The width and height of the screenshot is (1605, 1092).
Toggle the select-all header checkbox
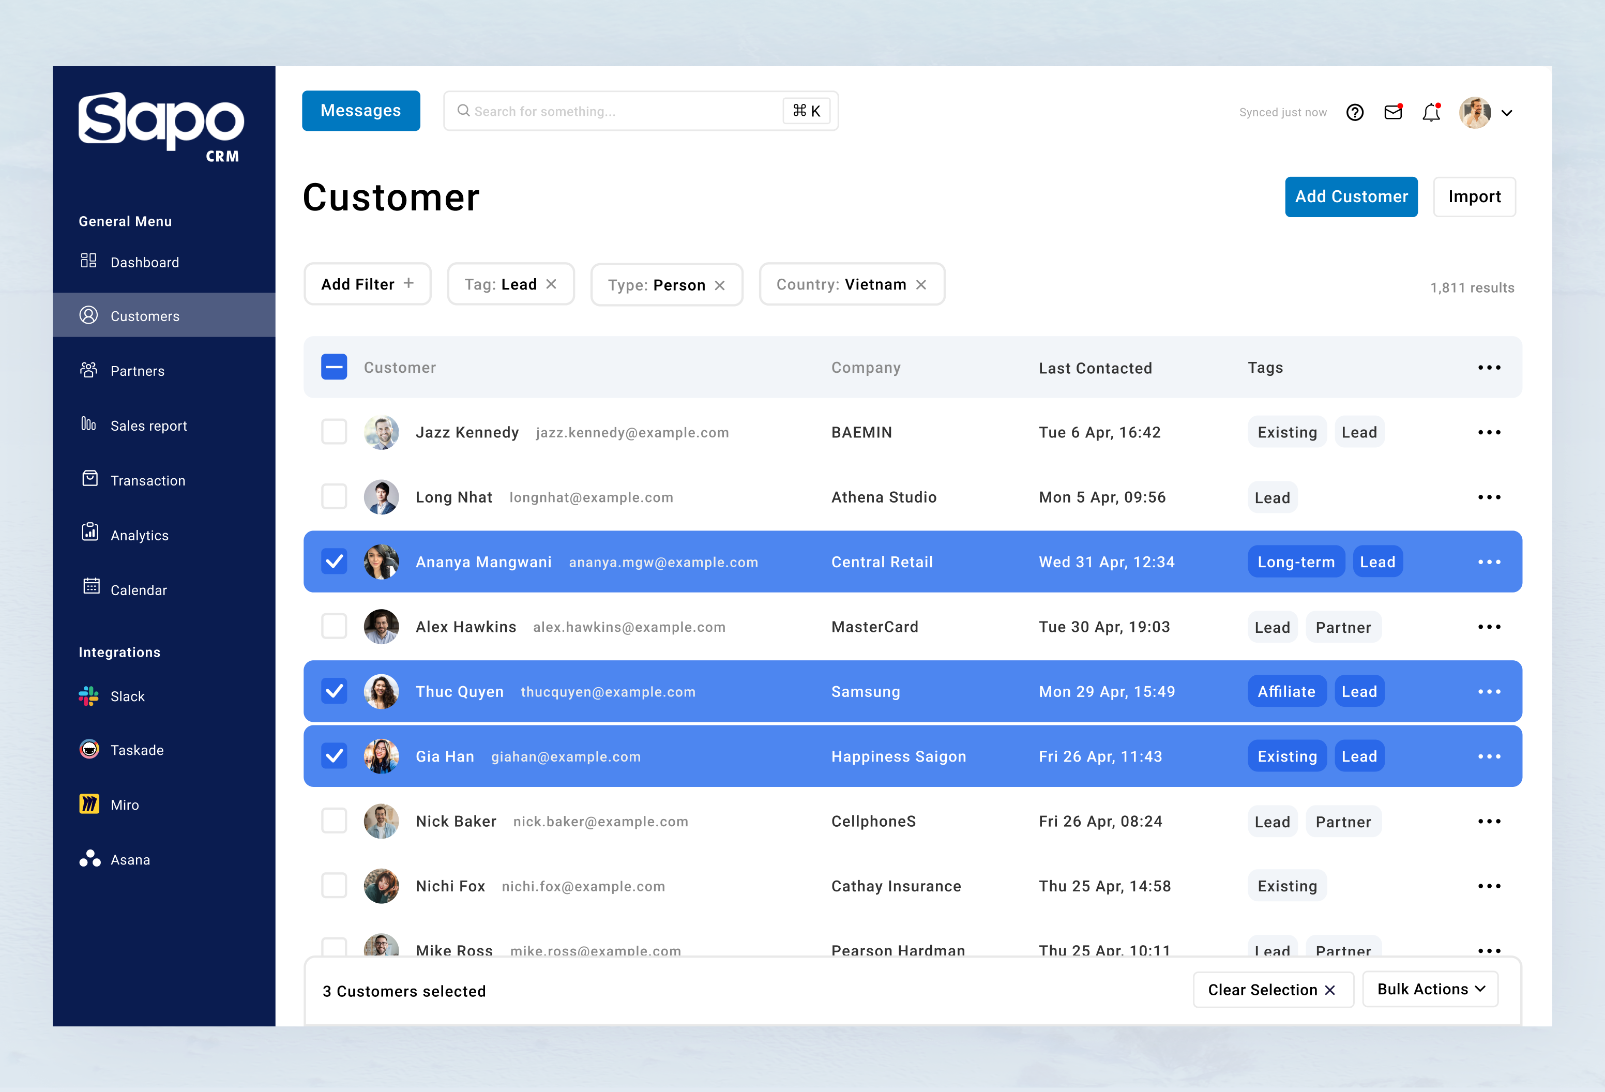tap(334, 368)
